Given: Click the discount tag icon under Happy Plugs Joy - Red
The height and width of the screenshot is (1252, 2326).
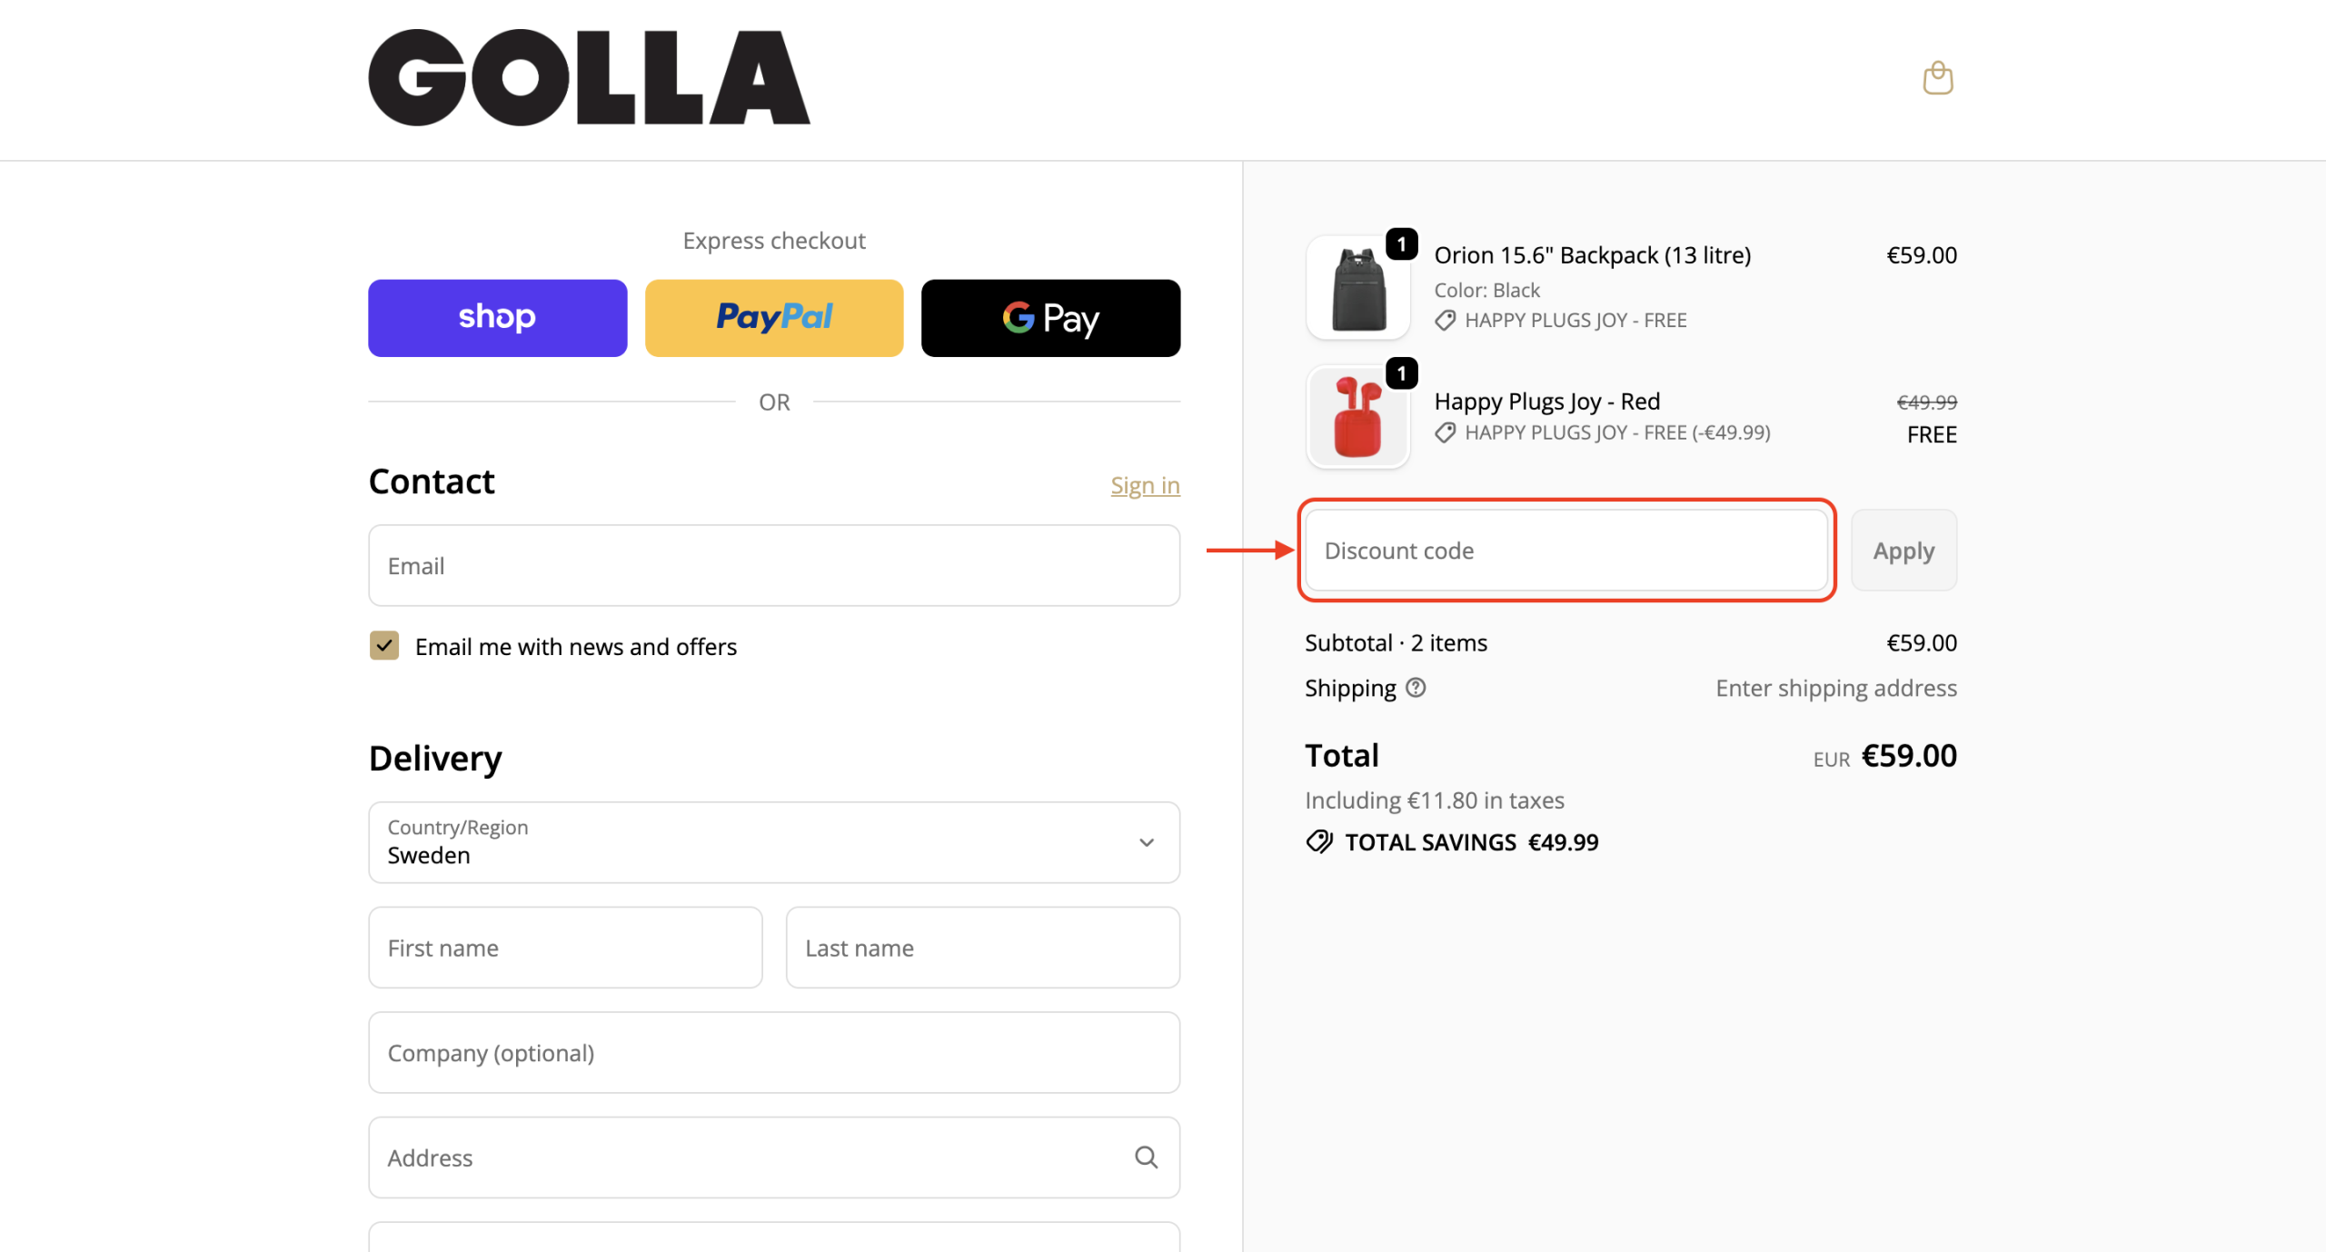Looking at the screenshot, I should pyautogui.click(x=1445, y=432).
